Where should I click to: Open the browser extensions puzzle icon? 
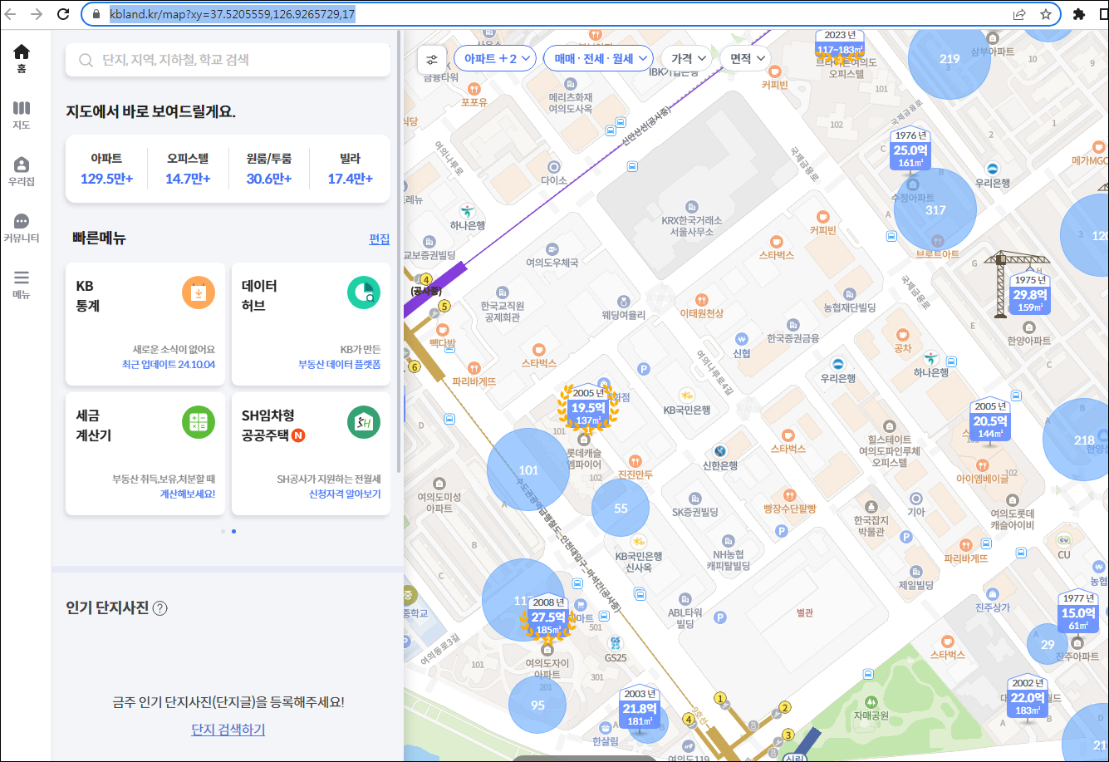(x=1079, y=14)
